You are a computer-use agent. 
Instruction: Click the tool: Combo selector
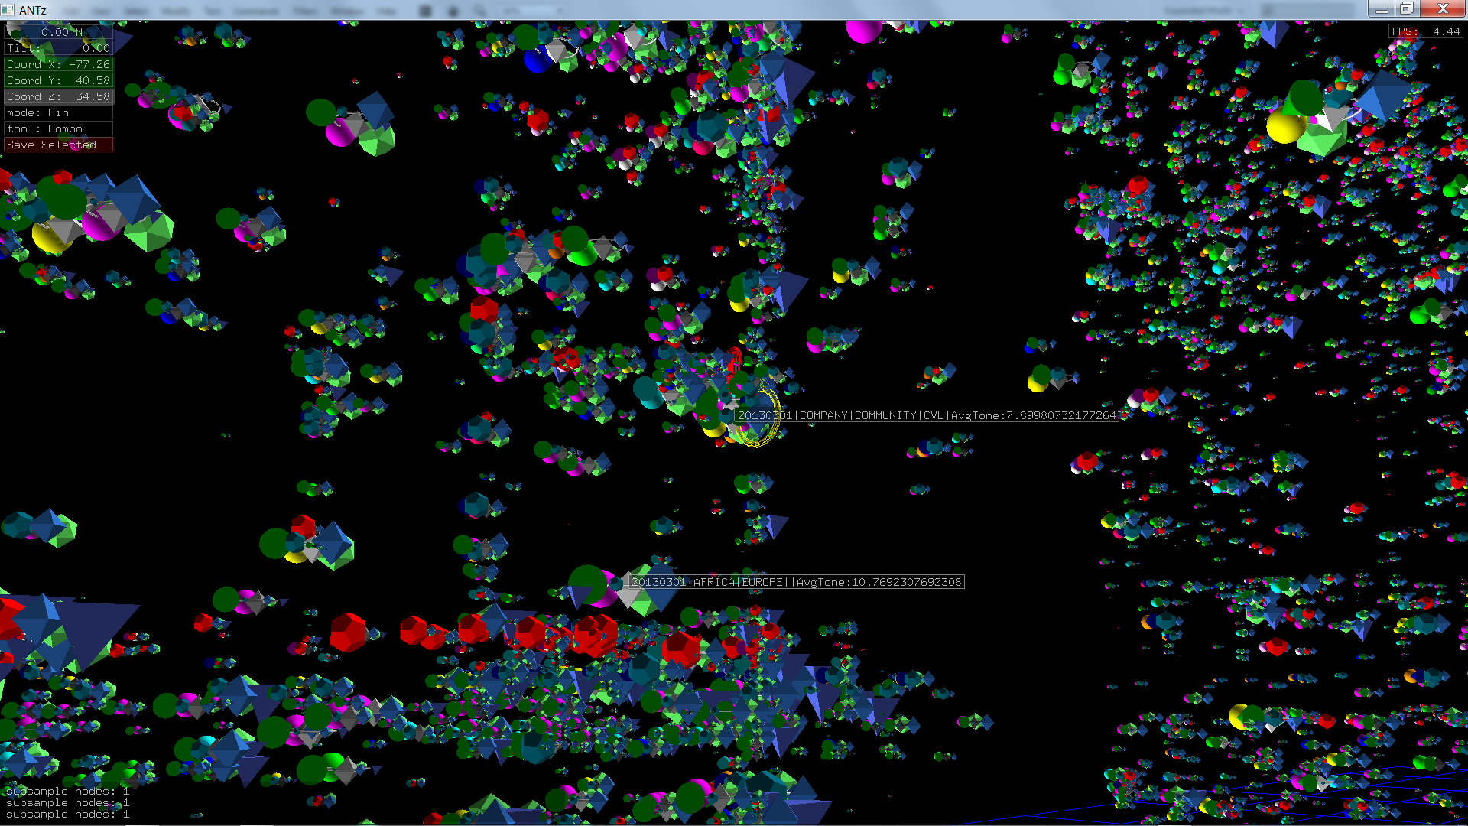coord(59,128)
